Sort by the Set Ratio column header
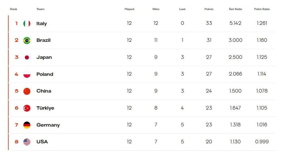Image resolution: width=289 pixels, height=152 pixels. click(235, 9)
